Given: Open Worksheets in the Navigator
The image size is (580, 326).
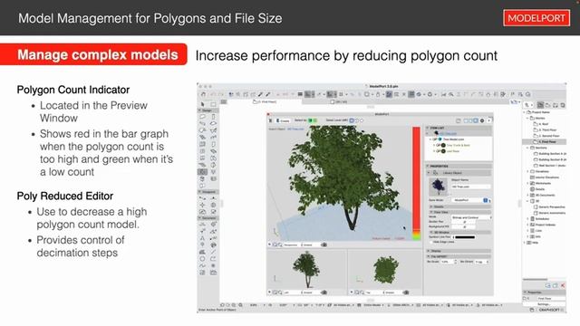Looking at the screenshot, I should coord(540,183).
